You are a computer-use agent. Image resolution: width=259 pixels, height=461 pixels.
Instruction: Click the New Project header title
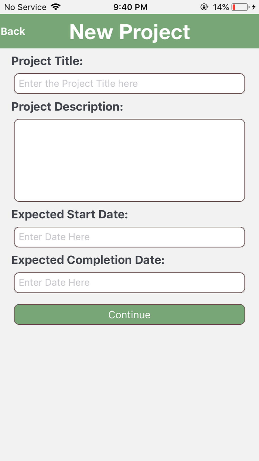tap(129, 32)
